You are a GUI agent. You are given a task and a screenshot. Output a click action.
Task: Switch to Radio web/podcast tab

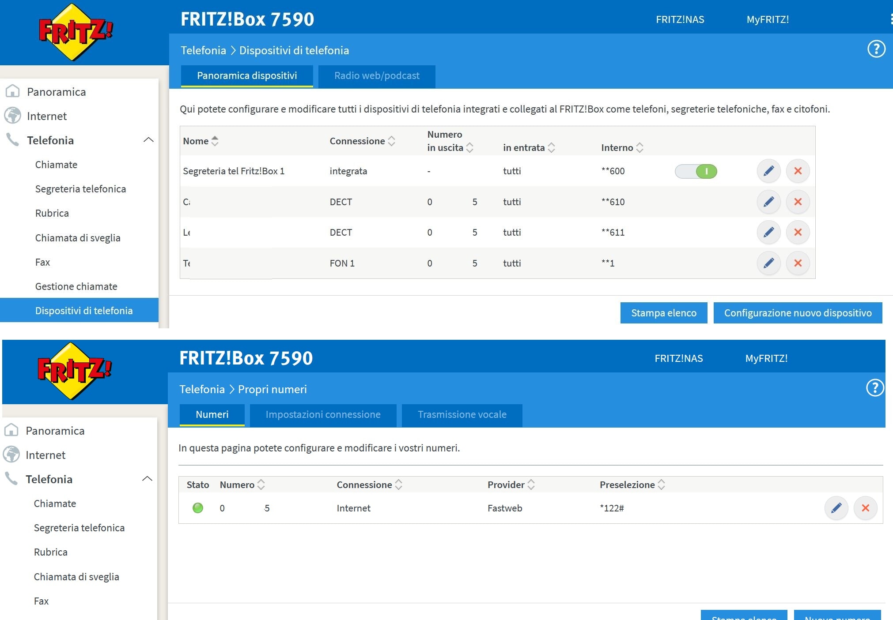click(377, 76)
